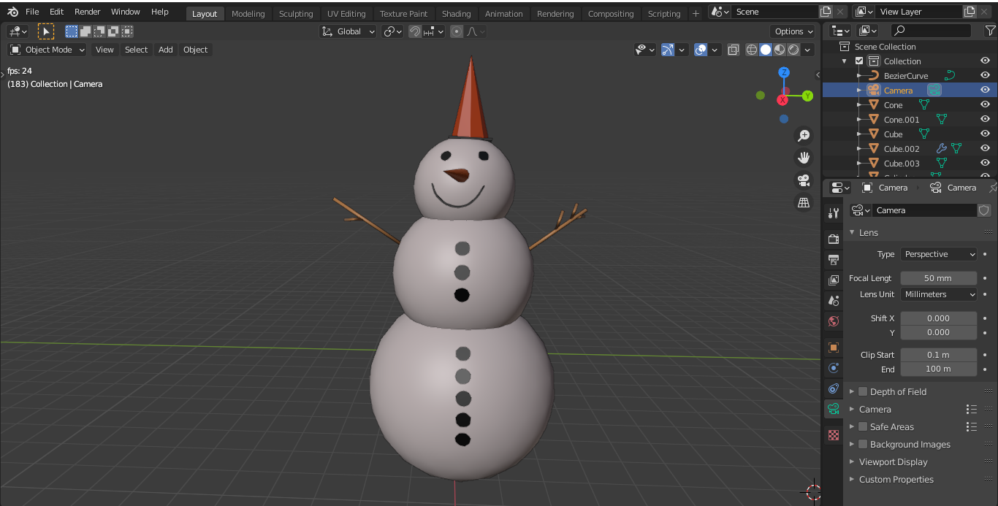Open Lens Unit Millimeters dropdown
This screenshot has height=506, width=998.
939,294
